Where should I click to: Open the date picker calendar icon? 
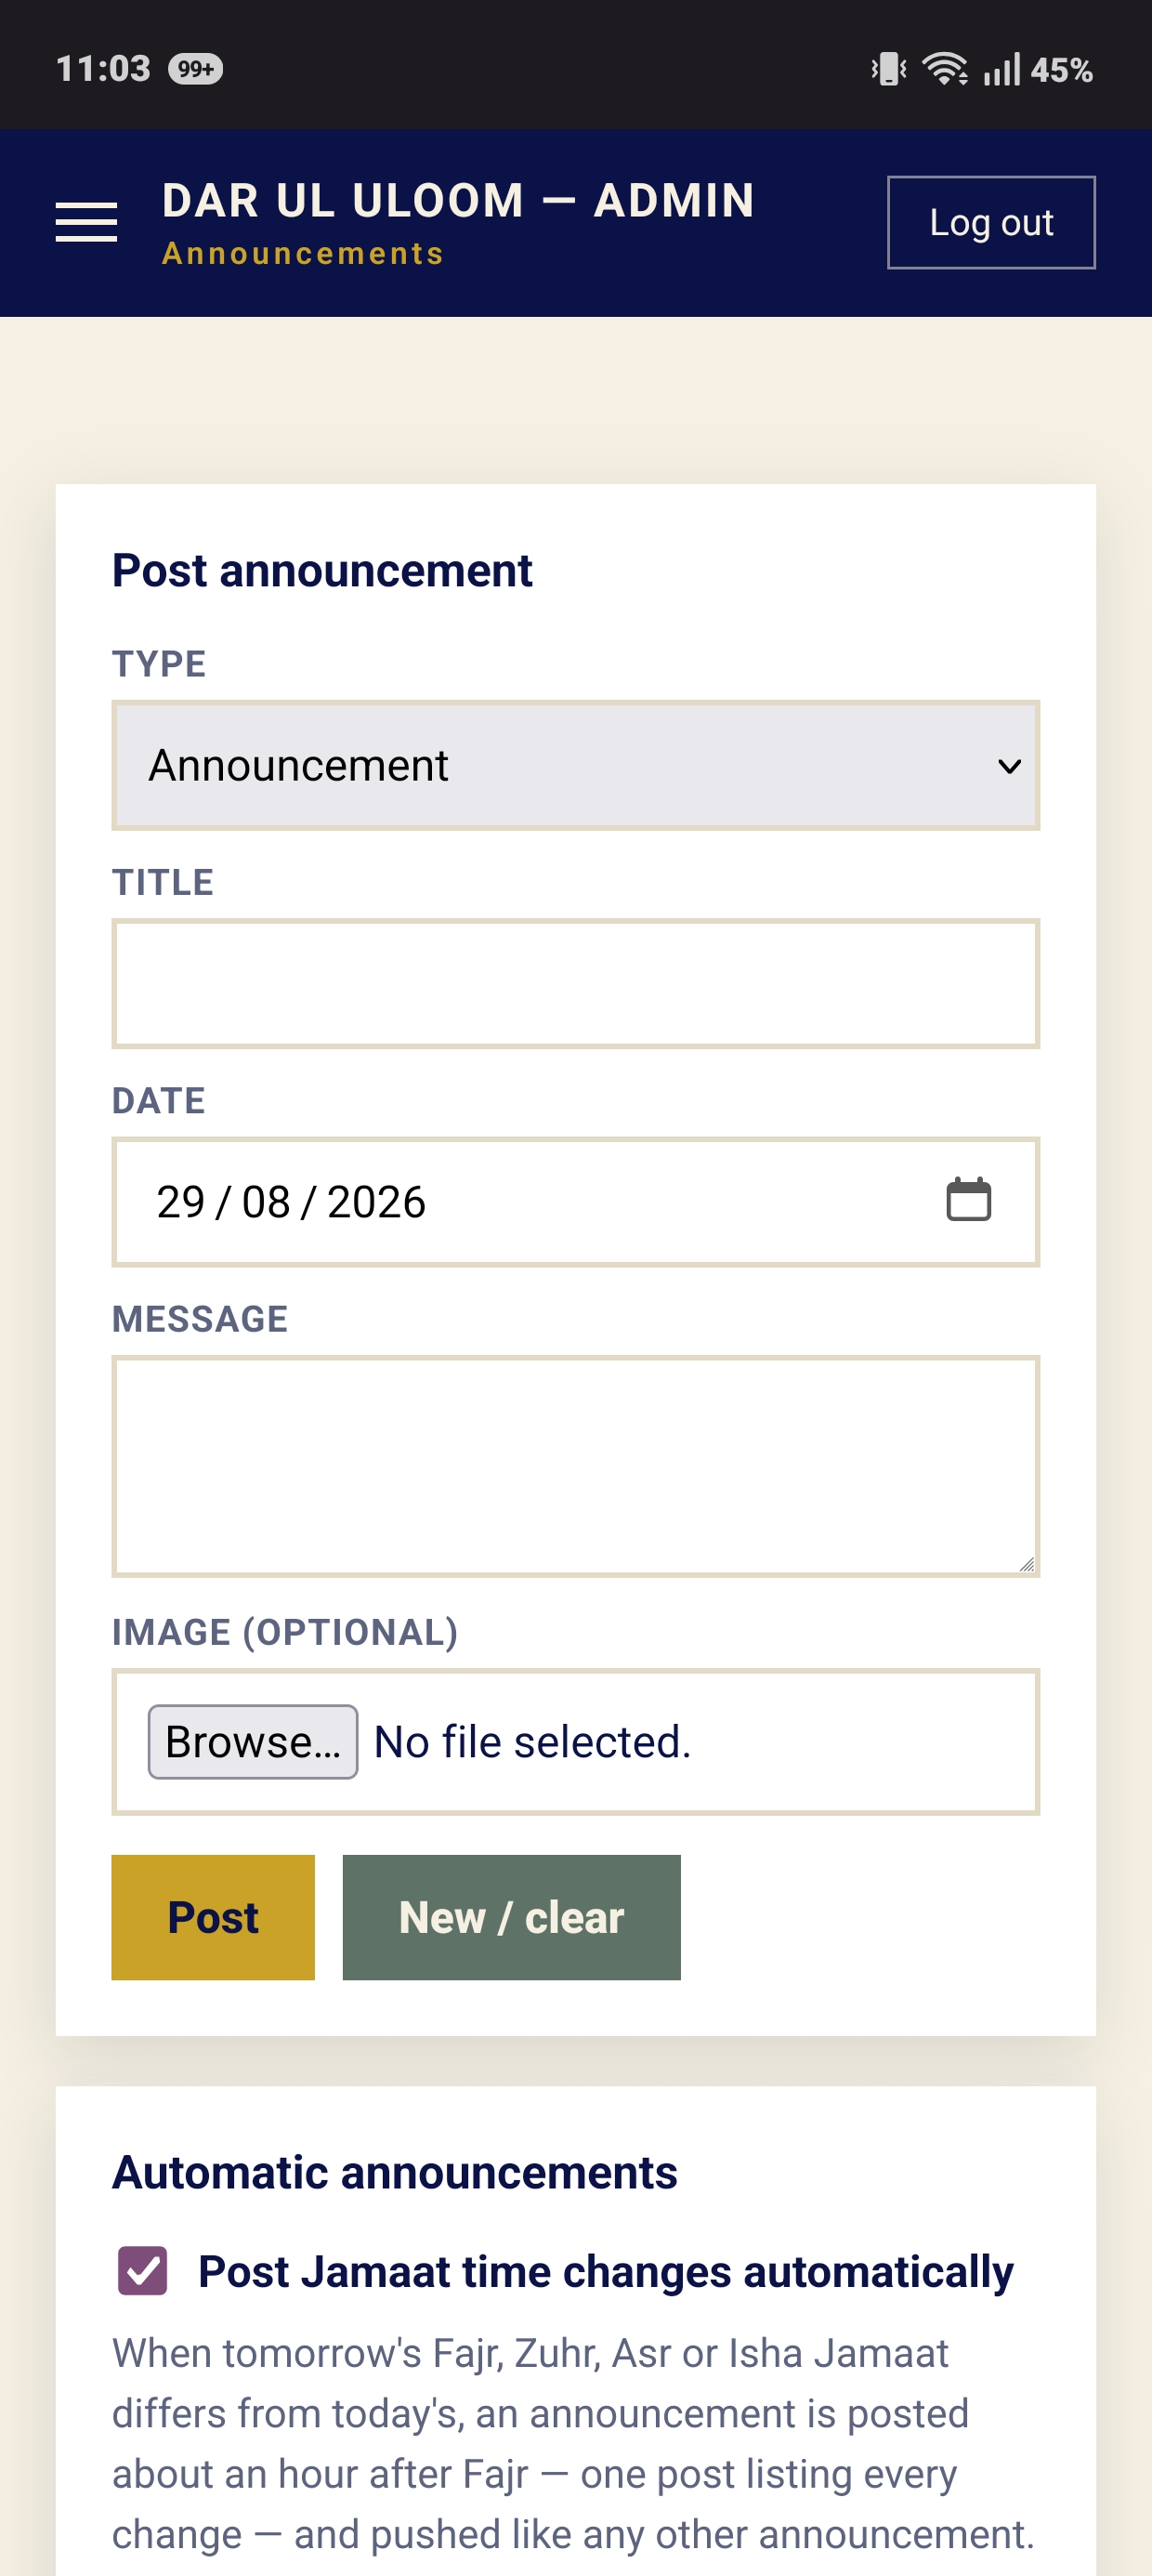coord(968,1200)
